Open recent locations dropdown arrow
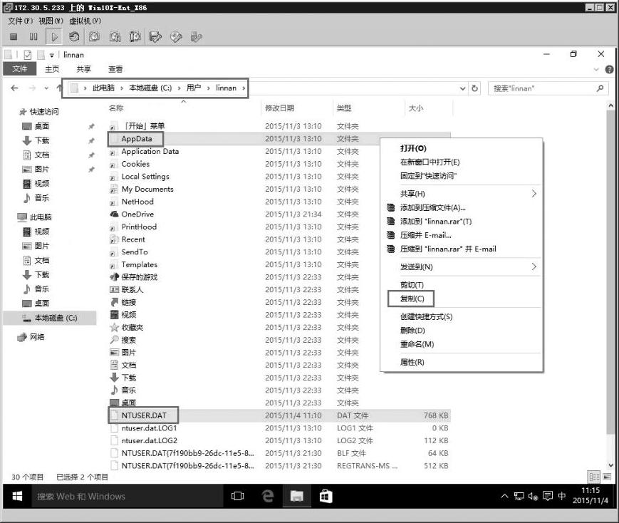 click(46, 88)
